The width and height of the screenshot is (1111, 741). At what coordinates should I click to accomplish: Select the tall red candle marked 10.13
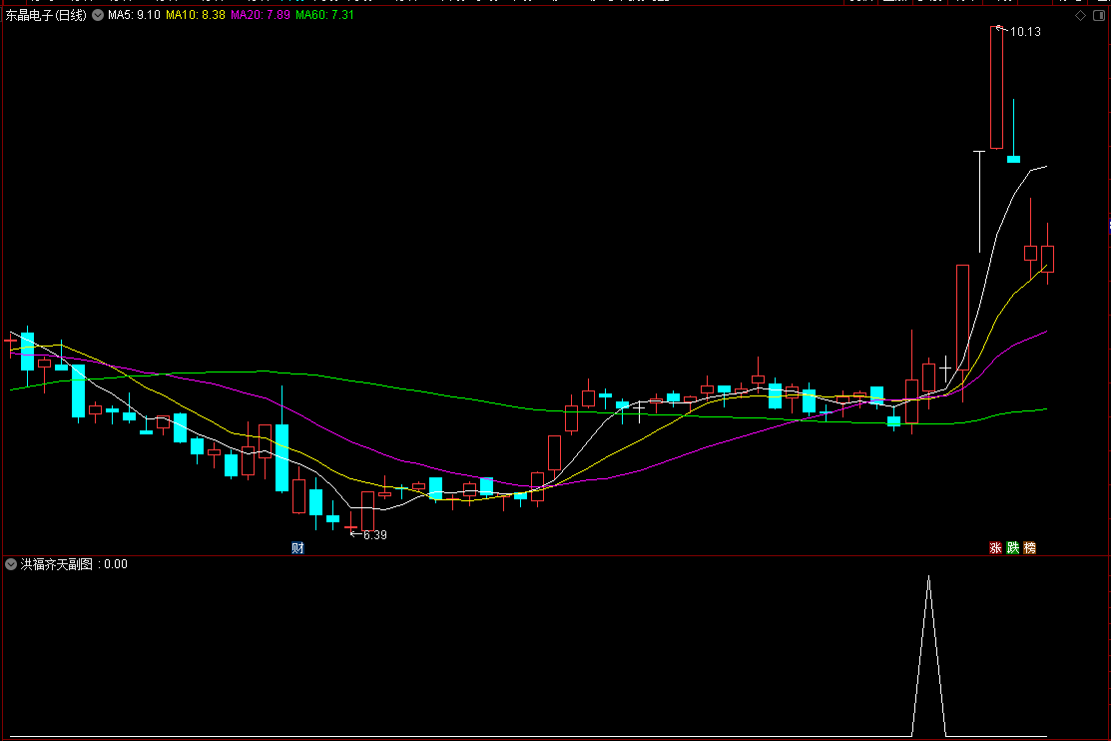pyautogui.click(x=996, y=87)
